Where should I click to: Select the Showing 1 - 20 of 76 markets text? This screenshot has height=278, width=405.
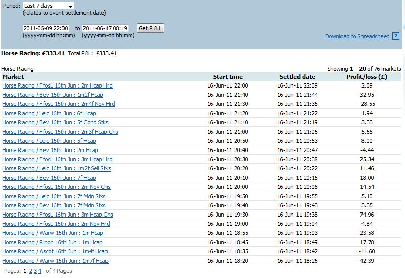point(364,69)
